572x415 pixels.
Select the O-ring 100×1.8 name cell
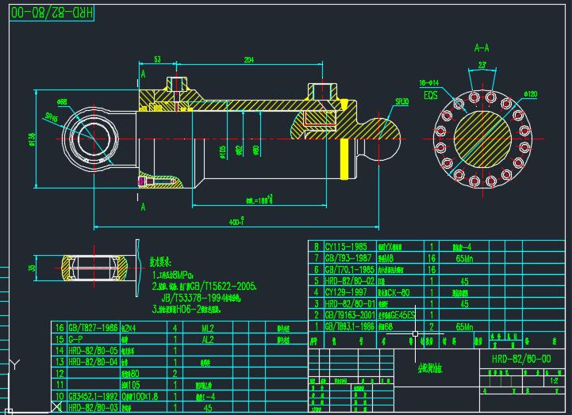(140, 396)
